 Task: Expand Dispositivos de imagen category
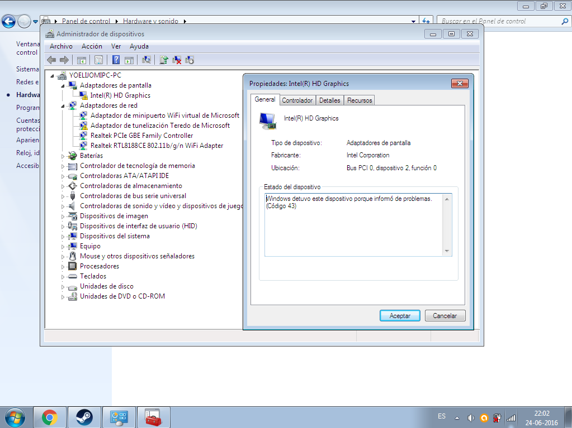(63, 217)
